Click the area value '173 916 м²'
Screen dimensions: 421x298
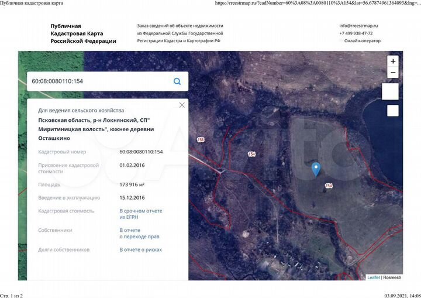click(x=132, y=184)
